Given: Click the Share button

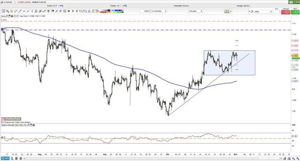Looking at the screenshot, I should point(5,158).
